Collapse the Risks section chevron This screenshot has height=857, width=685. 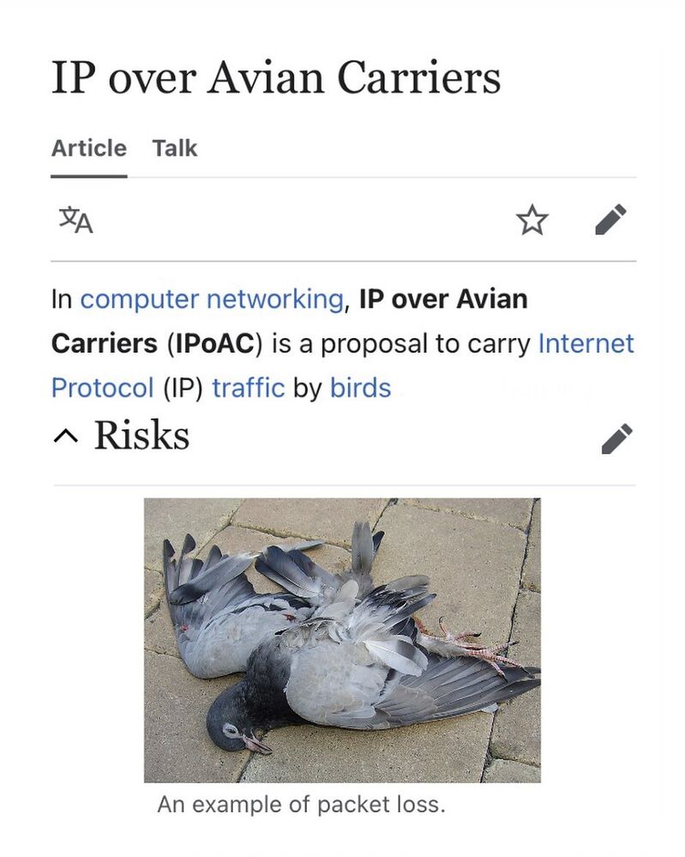click(65, 436)
